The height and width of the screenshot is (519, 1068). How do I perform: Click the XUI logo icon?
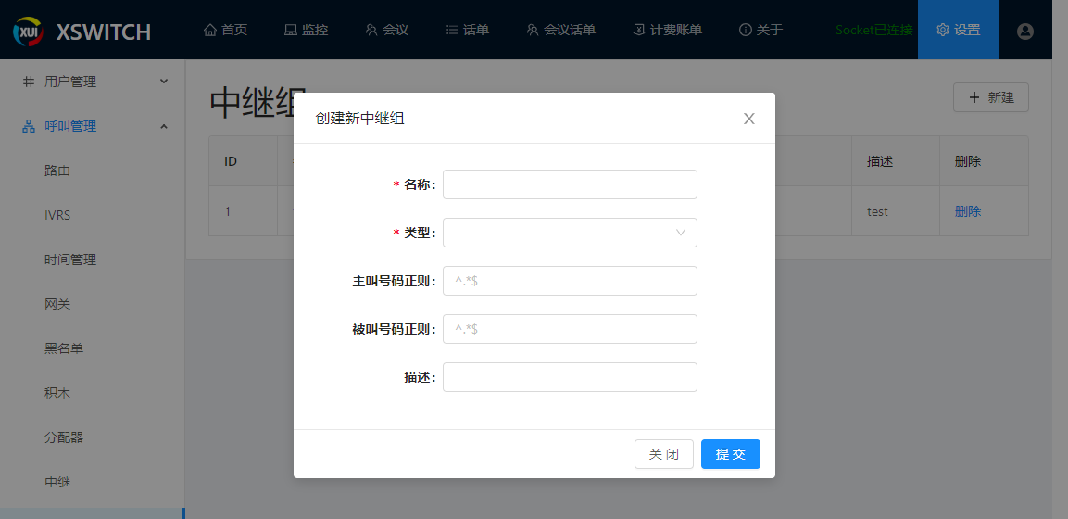pos(28,31)
